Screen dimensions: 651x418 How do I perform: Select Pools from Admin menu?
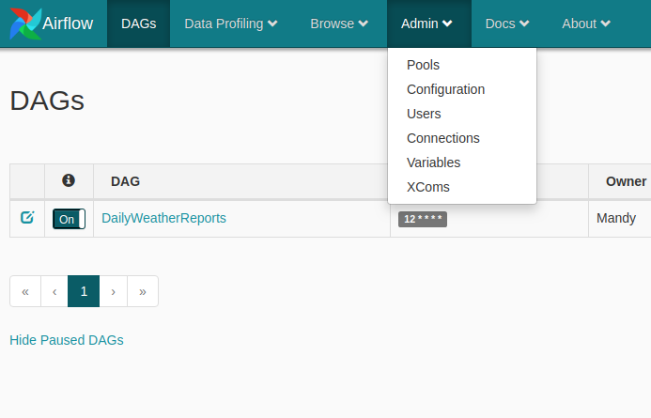click(x=462, y=65)
